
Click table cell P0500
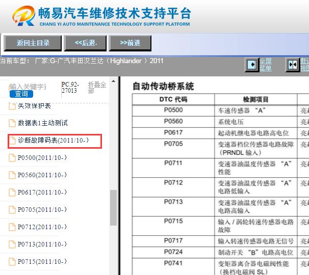click(x=173, y=110)
